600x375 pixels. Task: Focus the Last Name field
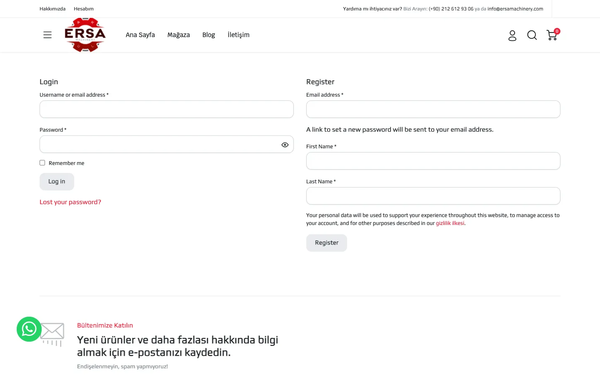pyautogui.click(x=433, y=196)
